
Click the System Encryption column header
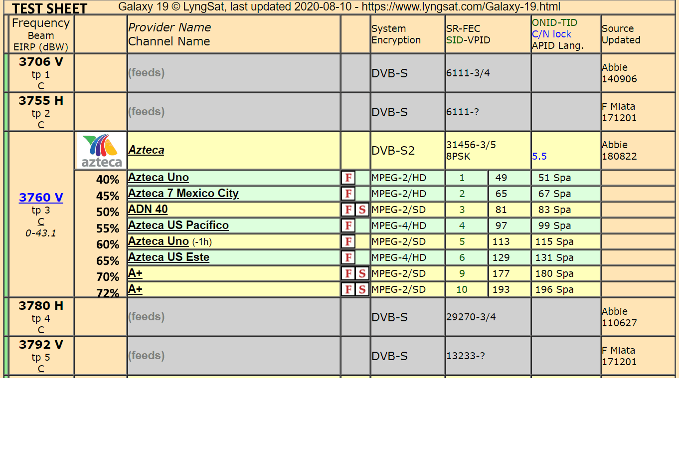(407, 34)
